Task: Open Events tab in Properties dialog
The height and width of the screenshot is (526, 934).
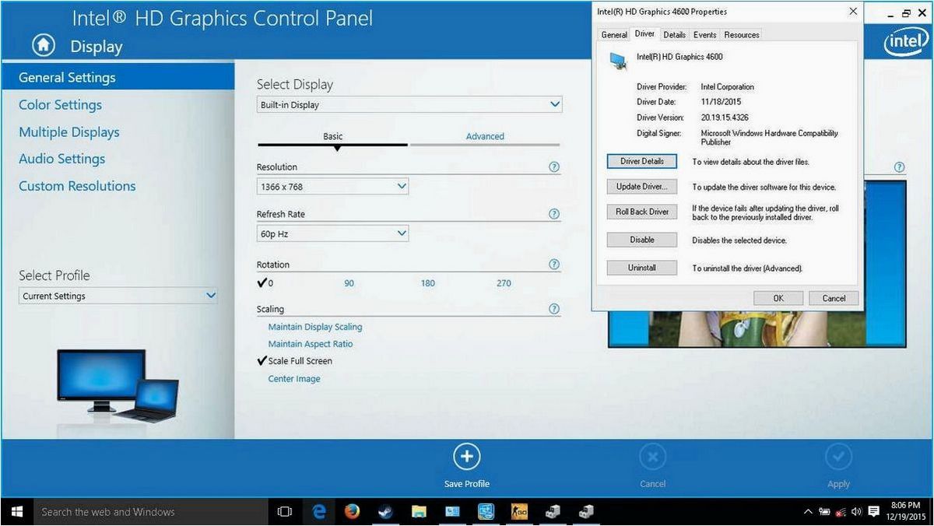Action: coord(705,35)
